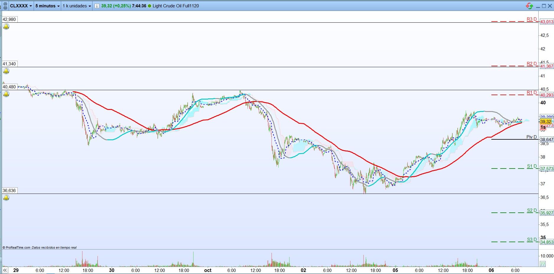Image resolution: width=554 pixels, height=274 pixels.
Task: Click the 43,013 price tag
Action: coord(547,22)
